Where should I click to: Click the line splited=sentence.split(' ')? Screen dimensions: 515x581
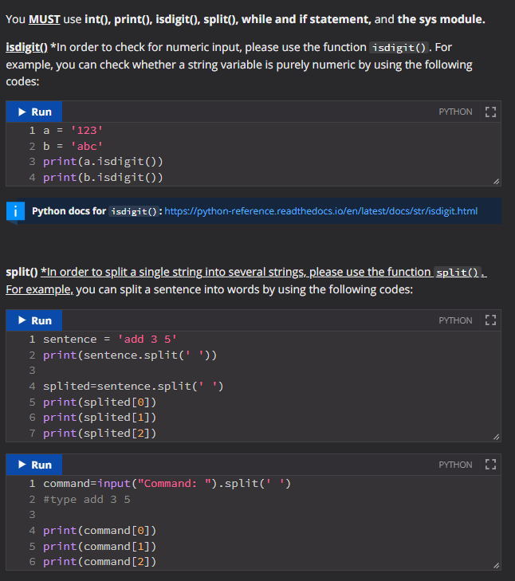point(133,386)
